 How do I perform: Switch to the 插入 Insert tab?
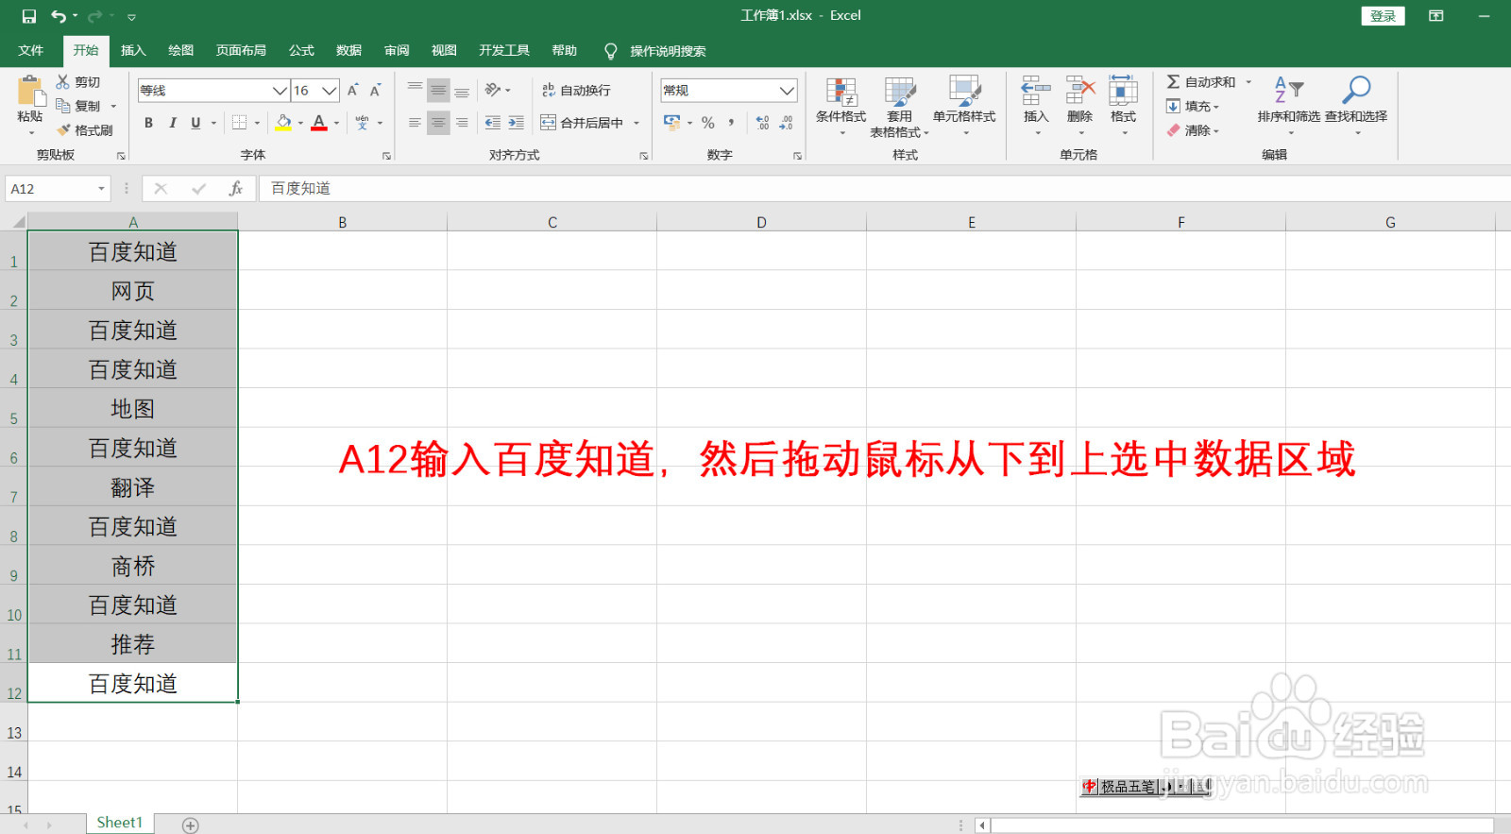(x=133, y=51)
